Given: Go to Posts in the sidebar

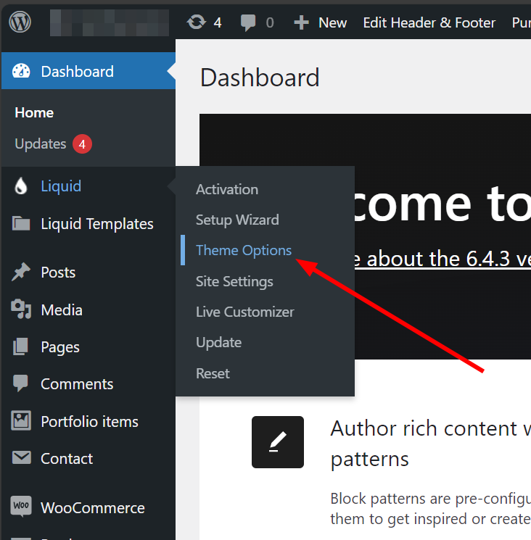Looking at the screenshot, I should pos(88,273).
